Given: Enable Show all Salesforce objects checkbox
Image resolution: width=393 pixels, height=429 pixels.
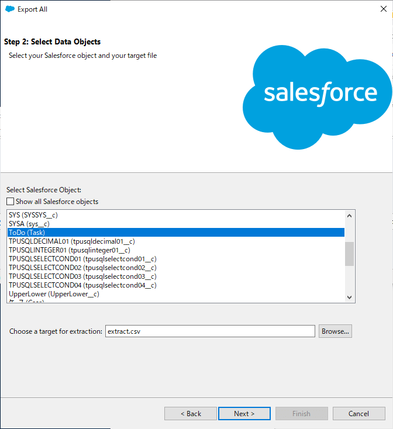Looking at the screenshot, I should (10, 202).
